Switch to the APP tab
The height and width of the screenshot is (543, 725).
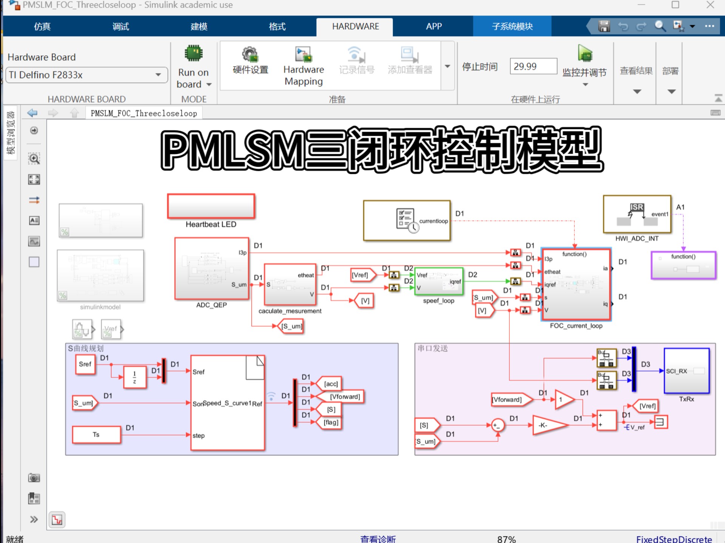tap(433, 26)
